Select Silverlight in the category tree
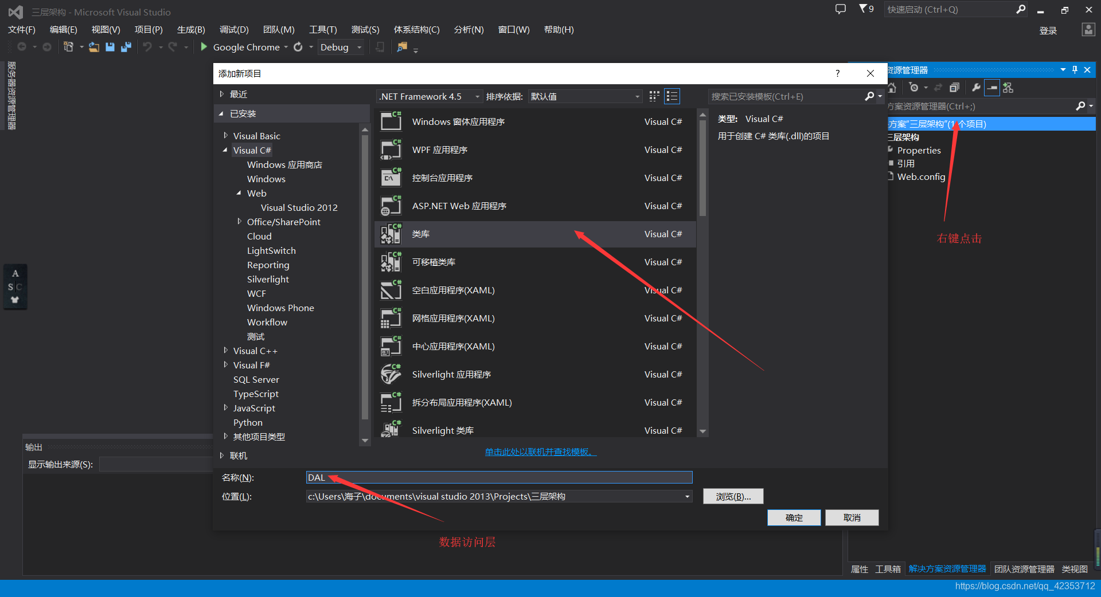 268,279
